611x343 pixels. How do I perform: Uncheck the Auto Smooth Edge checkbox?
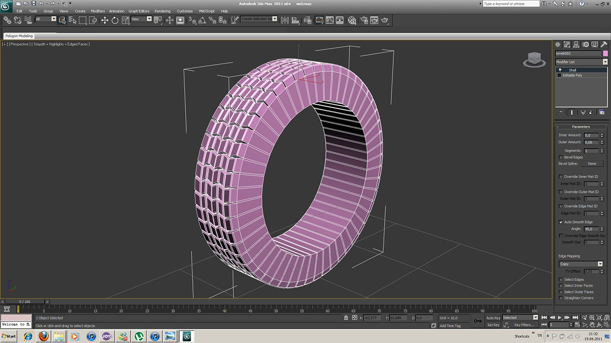pyautogui.click(x=561, y=222)
